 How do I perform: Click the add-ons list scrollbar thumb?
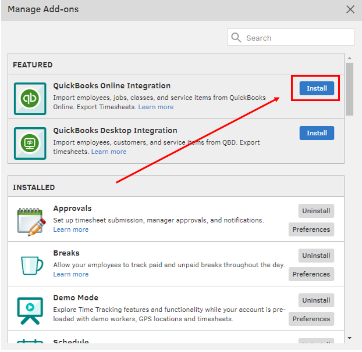click(350, 89)
